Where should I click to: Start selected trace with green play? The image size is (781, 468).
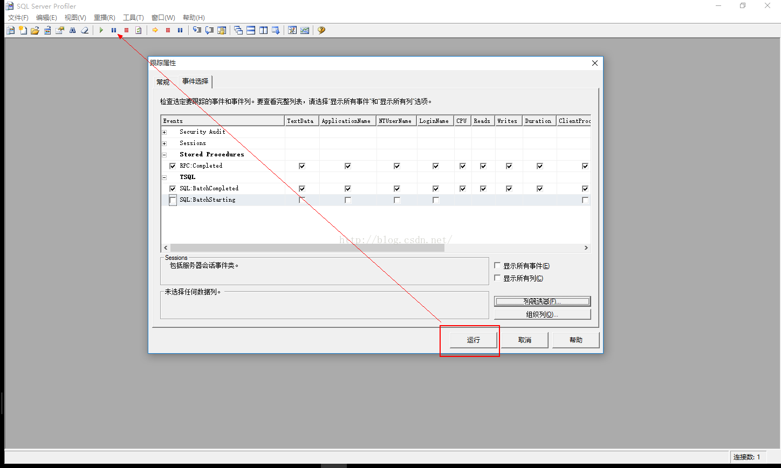pyautogui.click(x=101, y=30)
